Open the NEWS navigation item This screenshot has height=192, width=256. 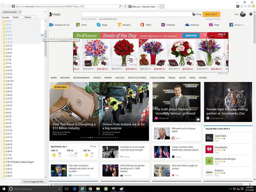click(x=54, y=78)
